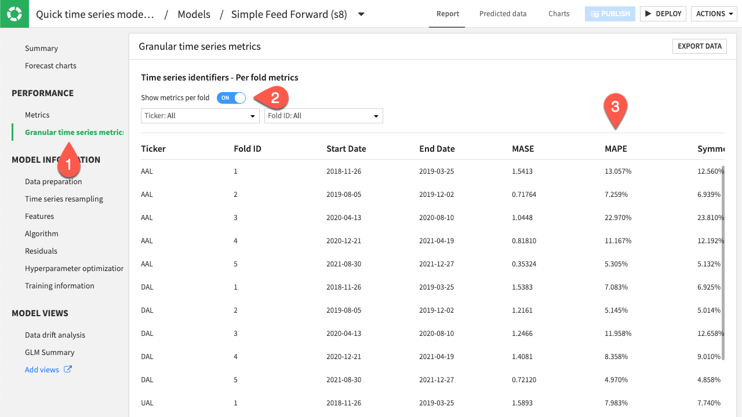This screenshot has height=417, width=742.
Task: Click the external link icon beside Add views
Action: (x=68, y=370)
